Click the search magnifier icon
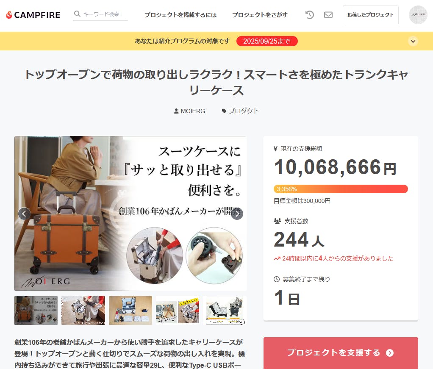Screen dimensions: 433x369 tap(77, 14)
